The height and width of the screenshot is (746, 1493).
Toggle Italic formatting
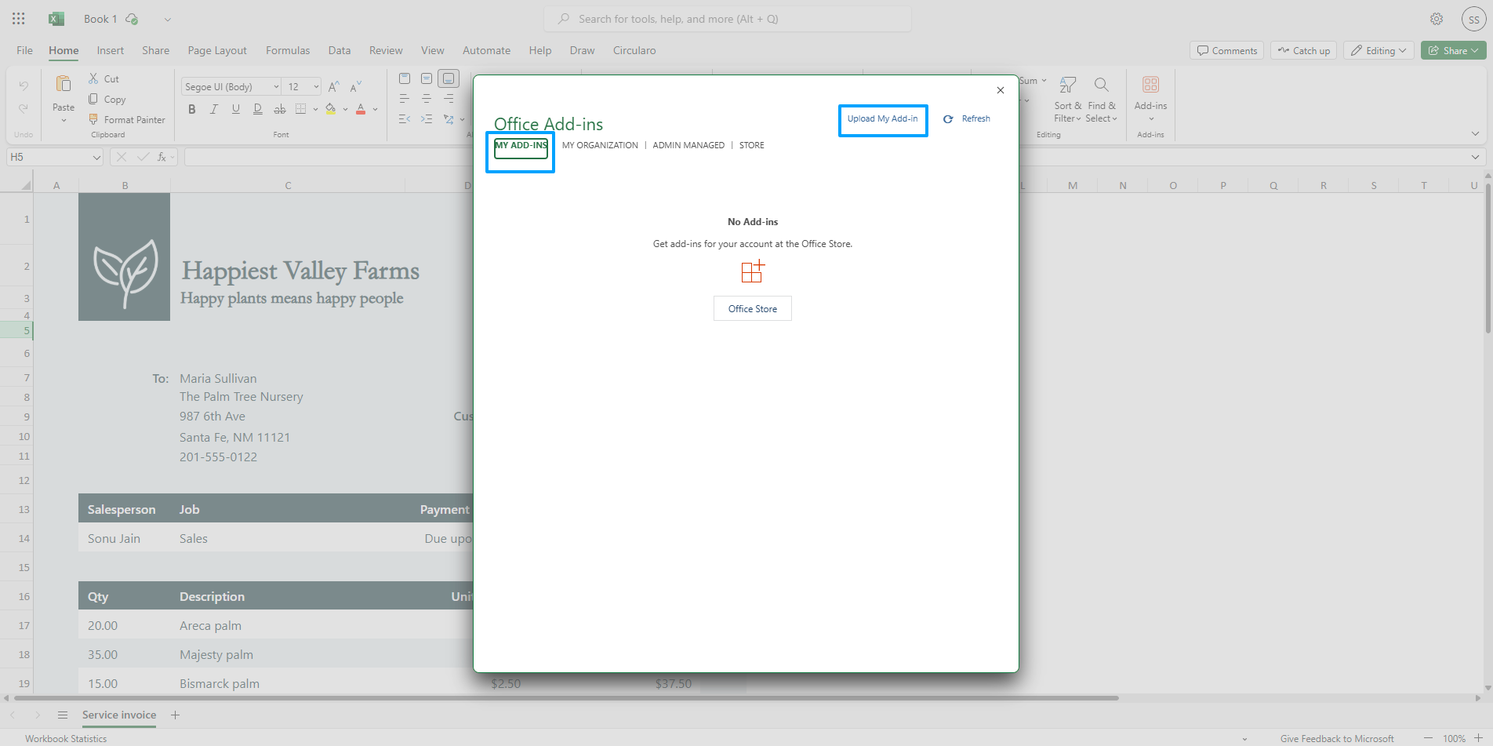point(214,109)
